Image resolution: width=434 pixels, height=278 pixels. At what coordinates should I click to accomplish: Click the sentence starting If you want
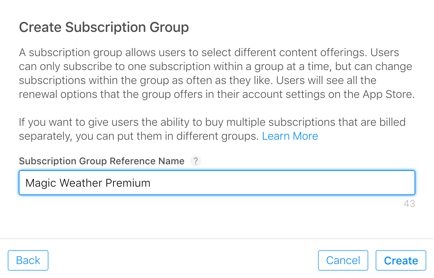click(212, 129)
